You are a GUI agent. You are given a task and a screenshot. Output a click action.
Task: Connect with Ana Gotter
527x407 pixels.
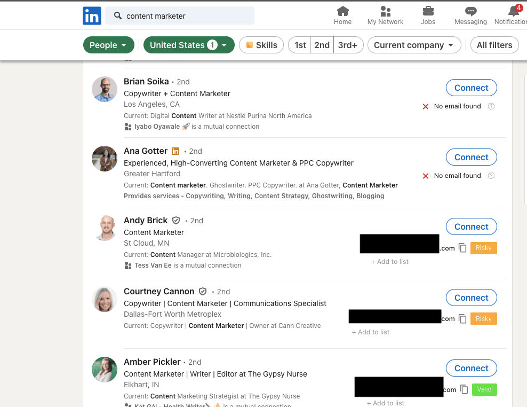[x=471, y=157]
